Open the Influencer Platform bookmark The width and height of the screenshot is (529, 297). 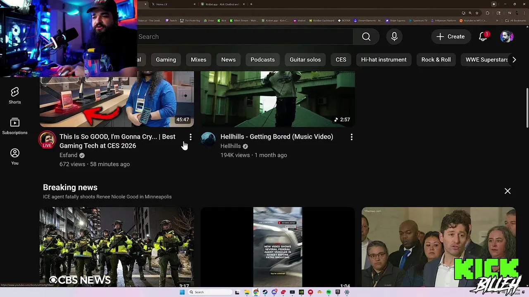pyautogui.click(x=443, y=21)
